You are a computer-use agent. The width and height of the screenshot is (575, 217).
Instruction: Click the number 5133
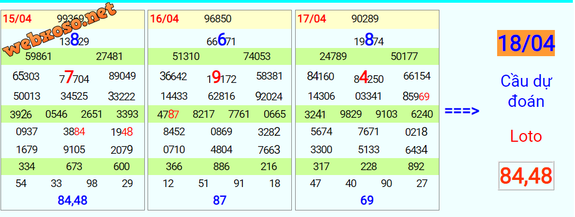click(369, 150)
